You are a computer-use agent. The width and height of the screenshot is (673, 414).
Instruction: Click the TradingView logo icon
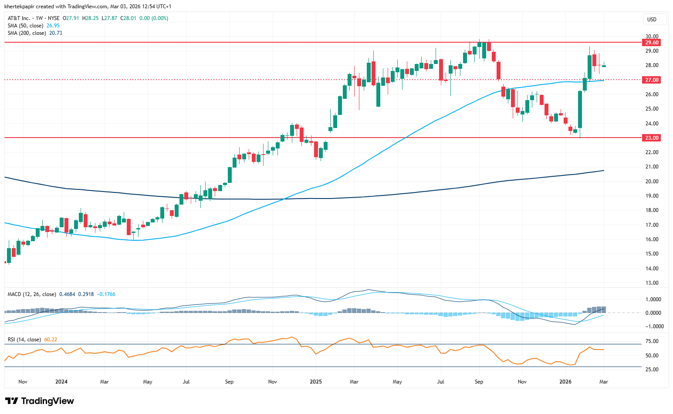point(12,401)
